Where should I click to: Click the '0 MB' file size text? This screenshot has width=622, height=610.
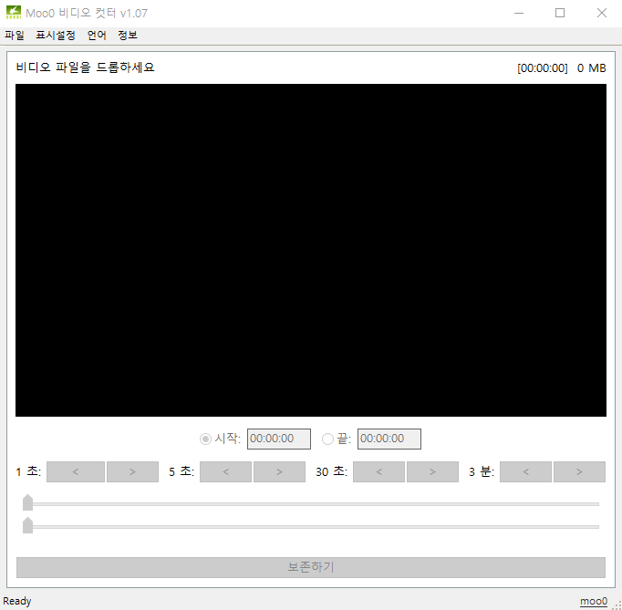click(592, 68)
